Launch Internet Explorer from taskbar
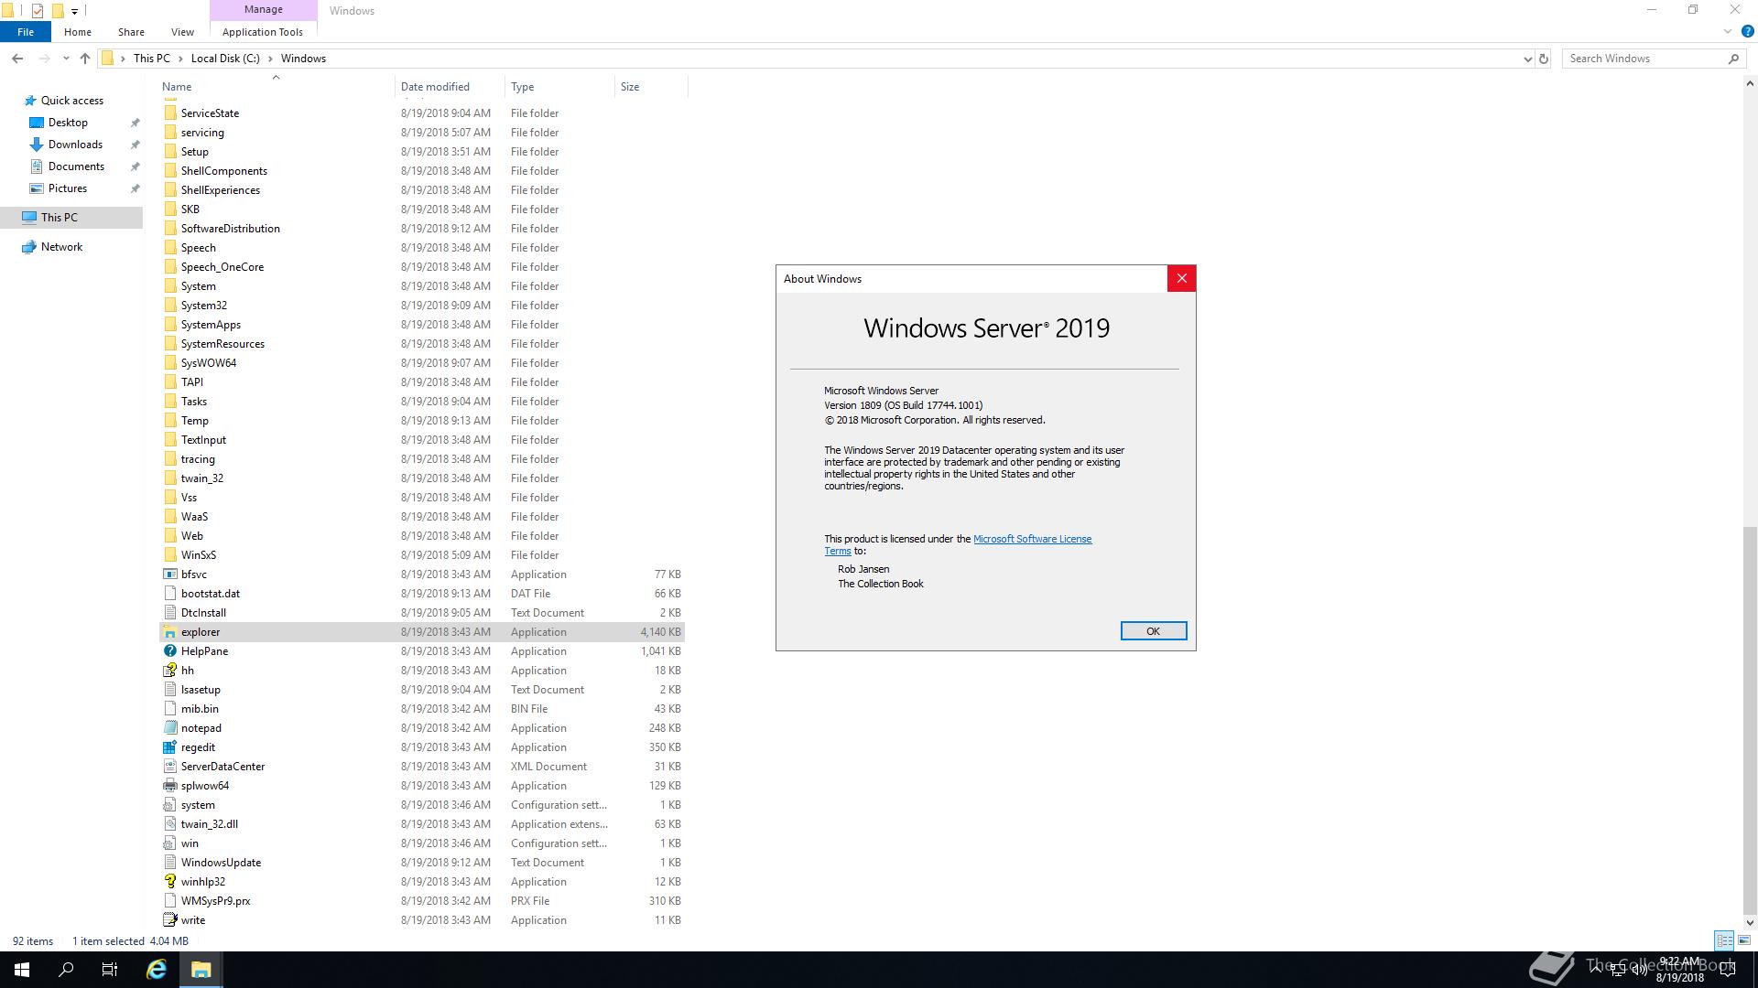 click(157, 970)
